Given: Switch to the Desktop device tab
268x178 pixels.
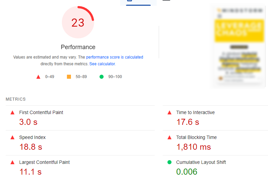Looking at the screenshot, I should pyautogui.click(x=166, y=1).
